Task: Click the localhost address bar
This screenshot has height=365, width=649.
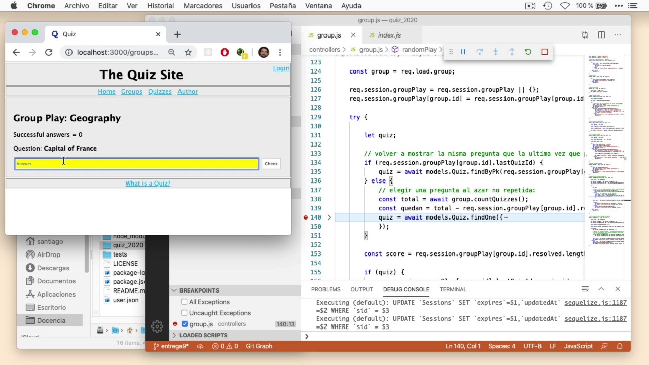Action: click(118, 52)
